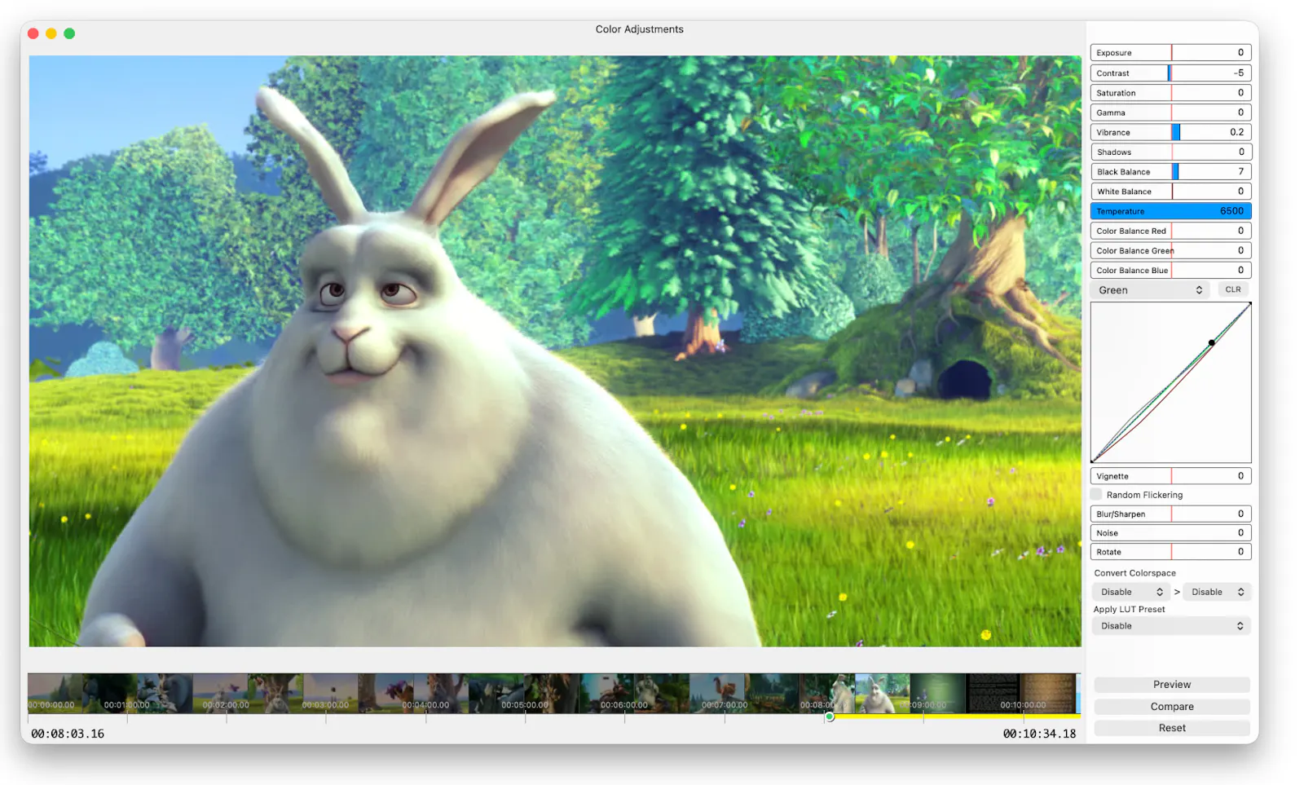Image resolution: width=1304 pixels, height=785 pixels.
Task: Click the Preview button
Action: coord(1172,685)
